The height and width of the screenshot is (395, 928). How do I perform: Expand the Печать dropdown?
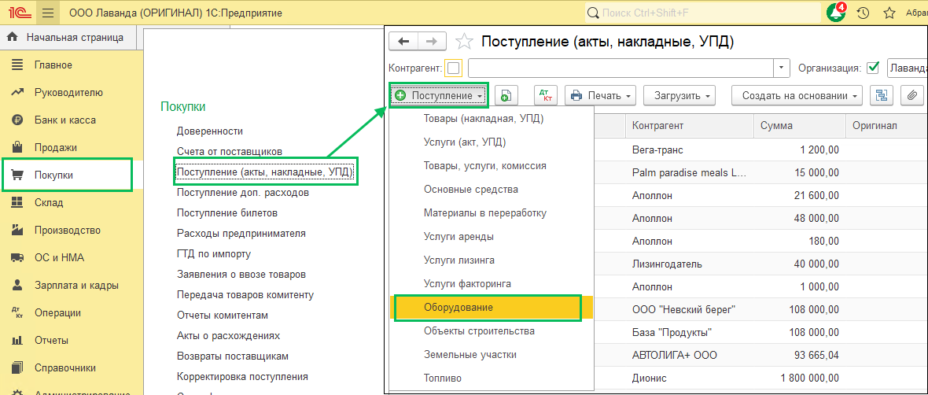(600, 95)
